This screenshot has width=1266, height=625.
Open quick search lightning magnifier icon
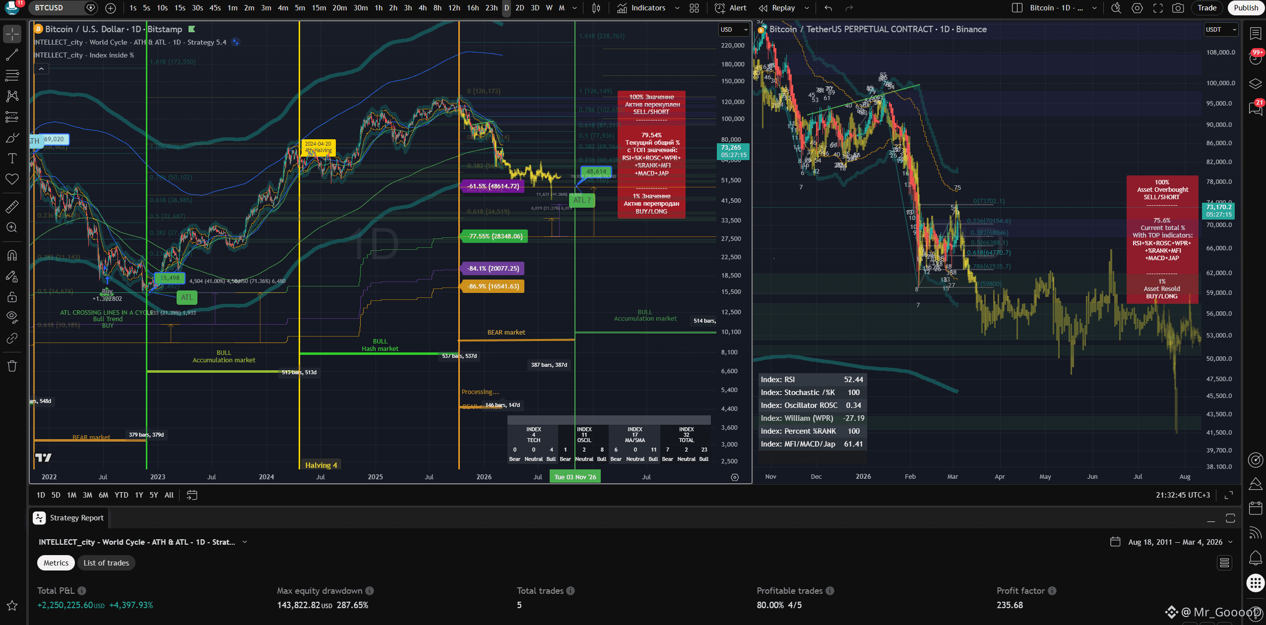click(1116, 8)
